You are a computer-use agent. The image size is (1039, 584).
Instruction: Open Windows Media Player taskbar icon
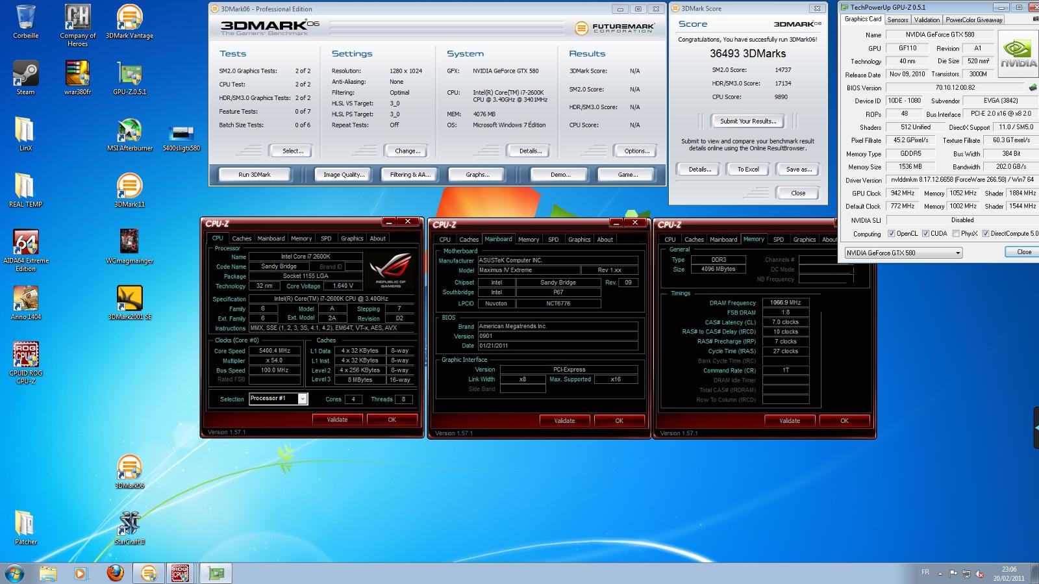81,573
